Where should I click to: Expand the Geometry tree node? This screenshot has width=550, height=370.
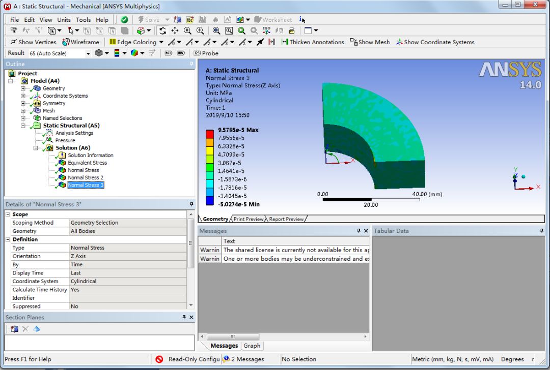(x=23, y=88)
